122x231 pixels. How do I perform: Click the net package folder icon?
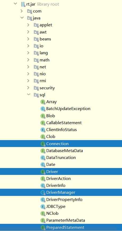[36, 67]
